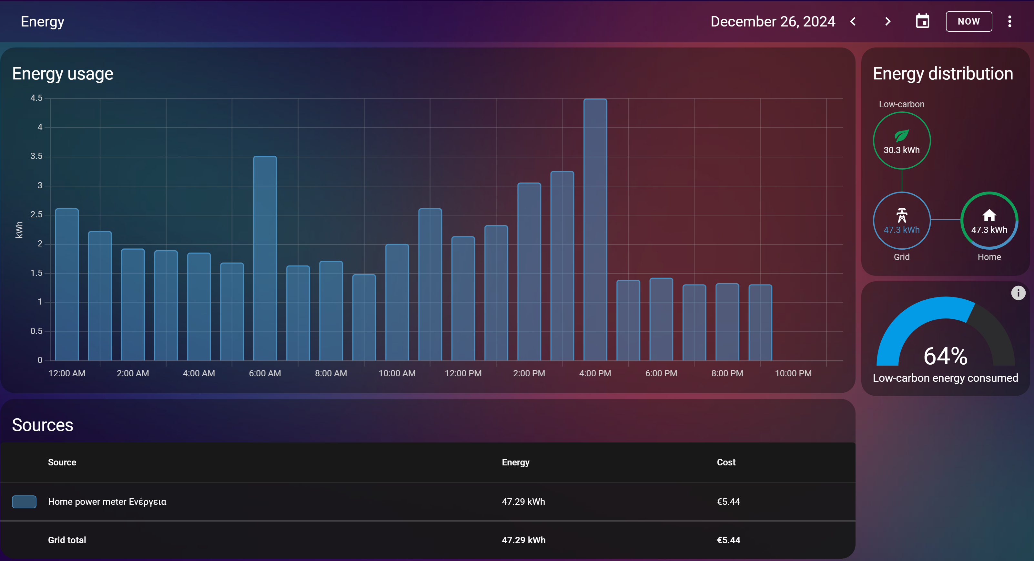Screen dimensions: 1034x561
Task: Open the calendar date picker icon
Action: click(922, 21)
